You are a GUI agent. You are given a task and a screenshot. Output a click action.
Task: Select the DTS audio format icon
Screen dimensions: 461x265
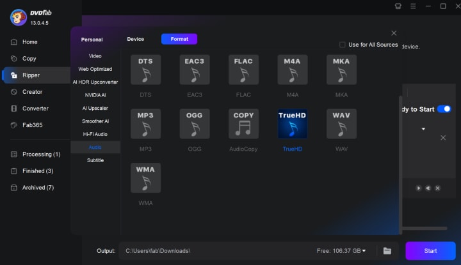click(x=145, y=70)
